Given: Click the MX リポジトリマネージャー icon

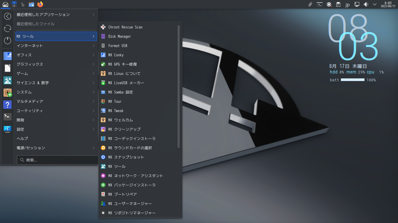Looking at the screenshot, I should [103, 213].
